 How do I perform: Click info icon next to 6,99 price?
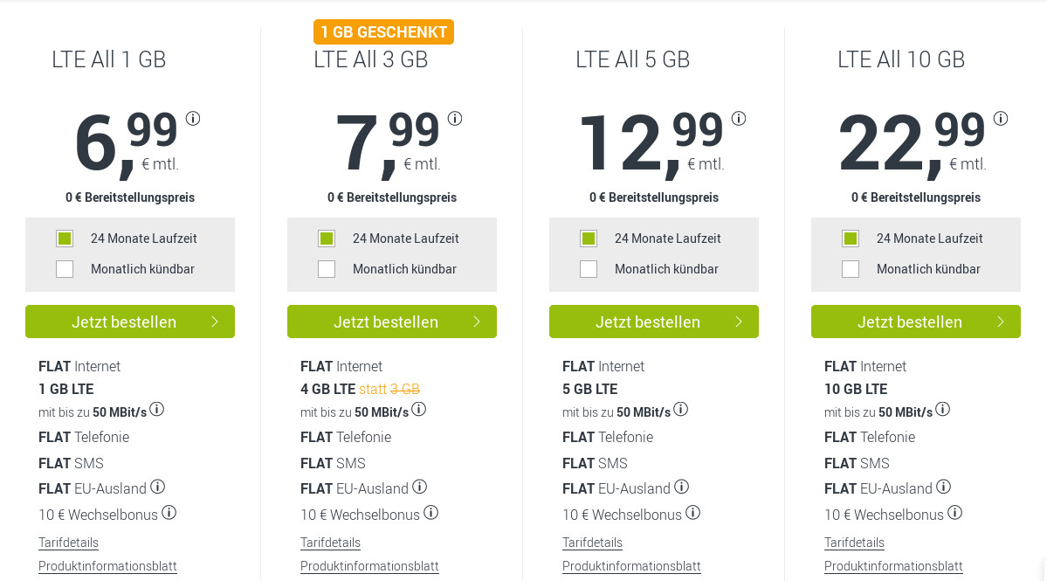tap(193, 119)
